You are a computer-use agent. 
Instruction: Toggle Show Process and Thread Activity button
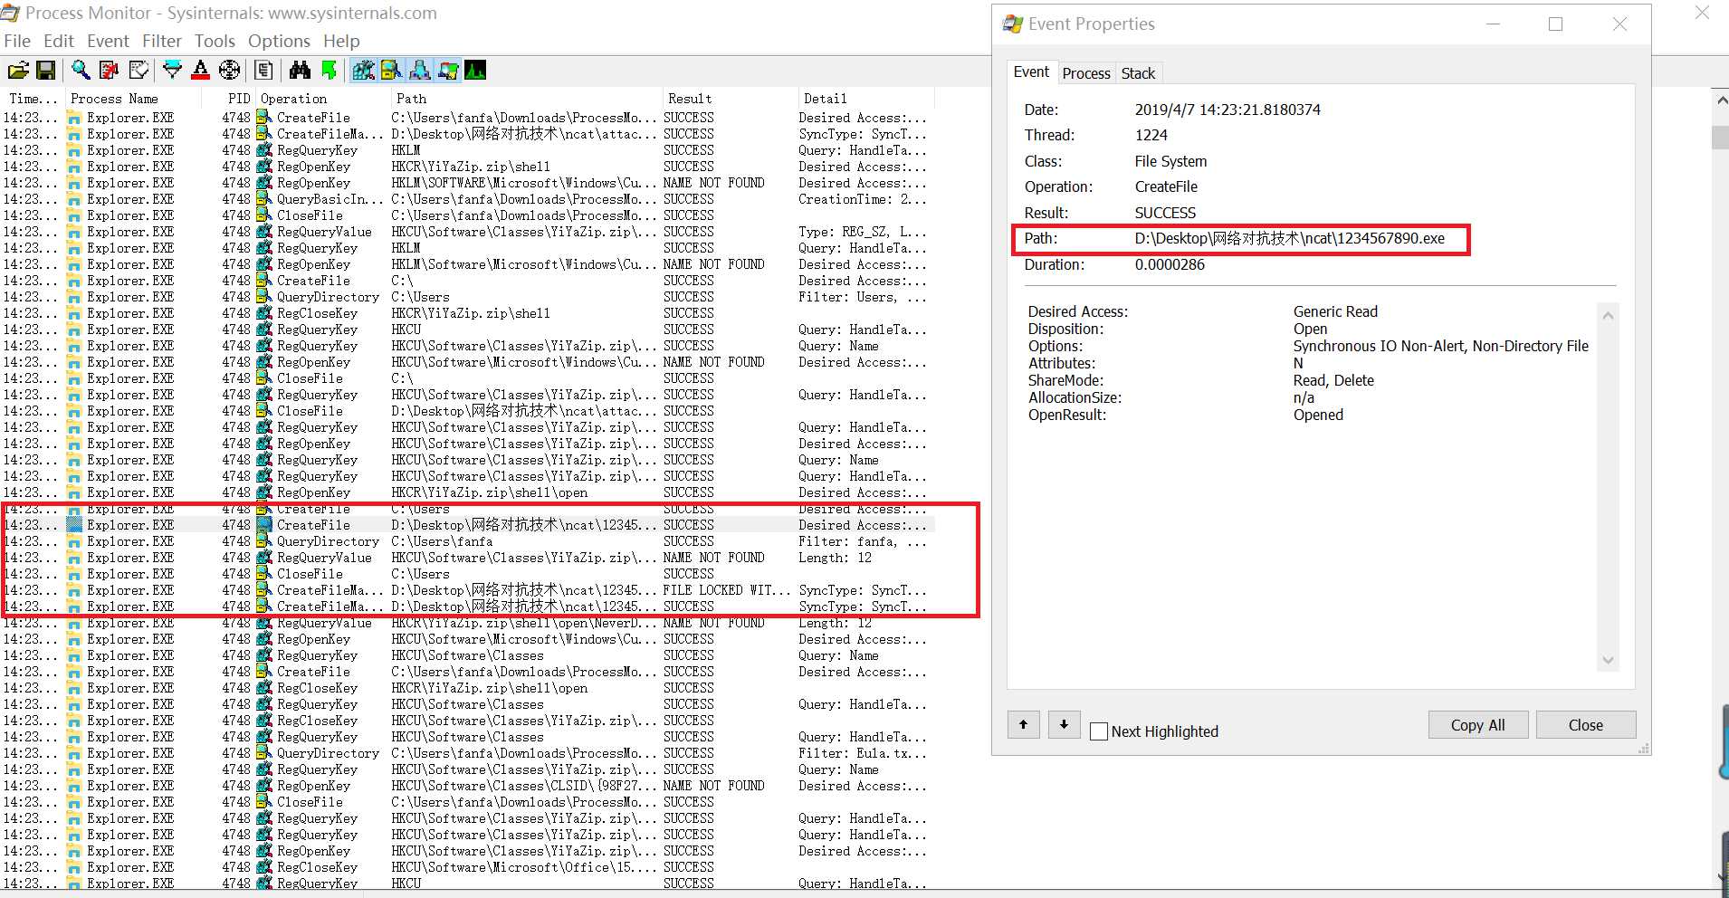tap(447, 70)
